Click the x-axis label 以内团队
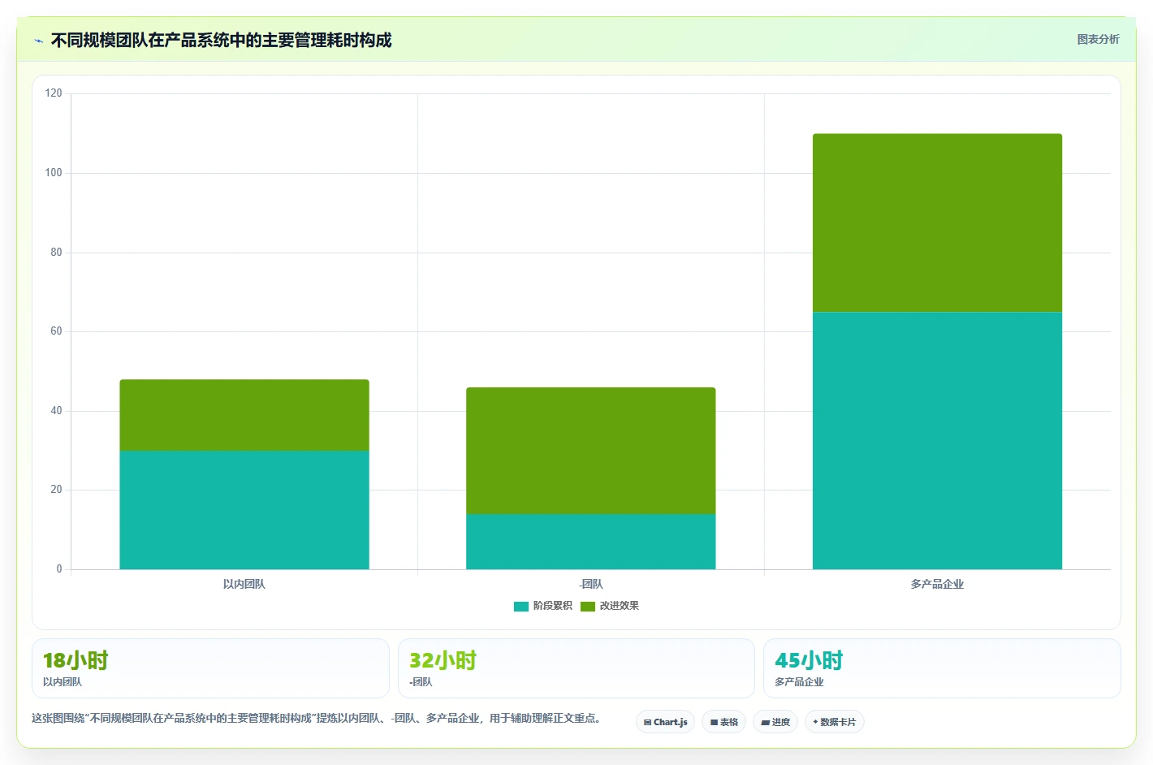 click(x=244, y=584)
